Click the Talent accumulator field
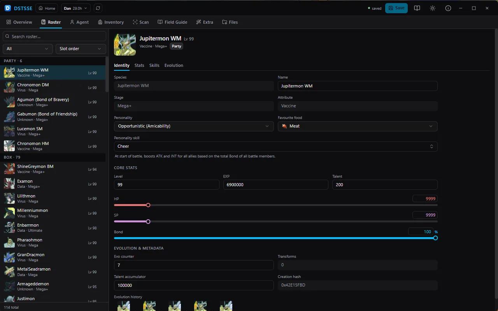The width and height of the screenshot is (498, 311). click(x=194, y=285)
